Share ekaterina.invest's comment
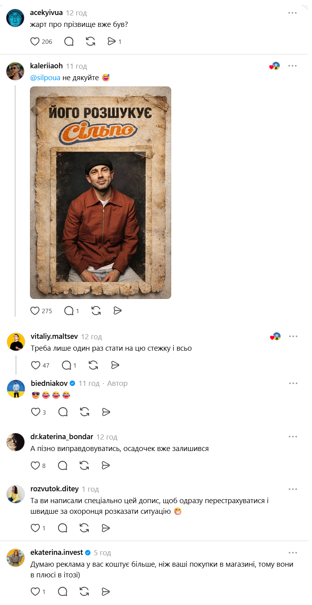The image size is (312, 605). [x=105, y=591]
